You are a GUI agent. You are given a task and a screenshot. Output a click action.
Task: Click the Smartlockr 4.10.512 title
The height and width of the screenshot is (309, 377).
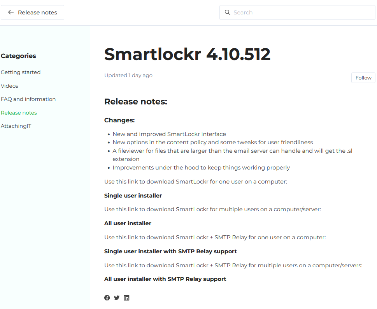(187, 54)
